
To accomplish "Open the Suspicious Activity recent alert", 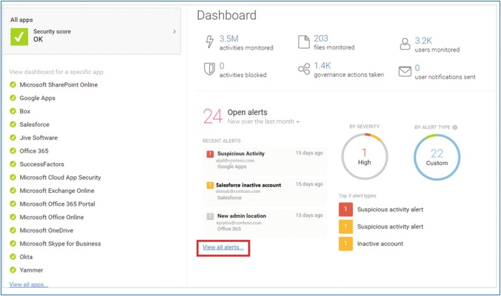I will (x=265, y=160).
